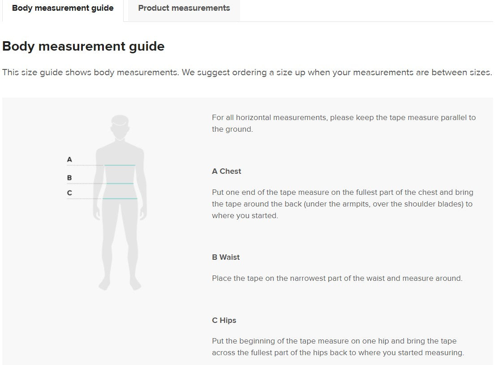This screenshot has width=498, height=365.
Task: Click the silhouette's feet
Action: [120, 283]
